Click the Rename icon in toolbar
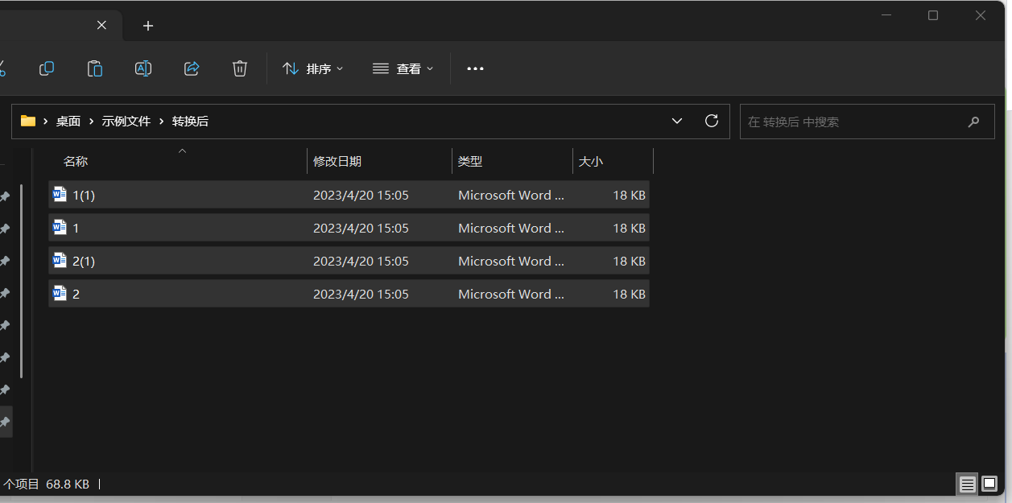1012x503 pixels. coord(143,69)
